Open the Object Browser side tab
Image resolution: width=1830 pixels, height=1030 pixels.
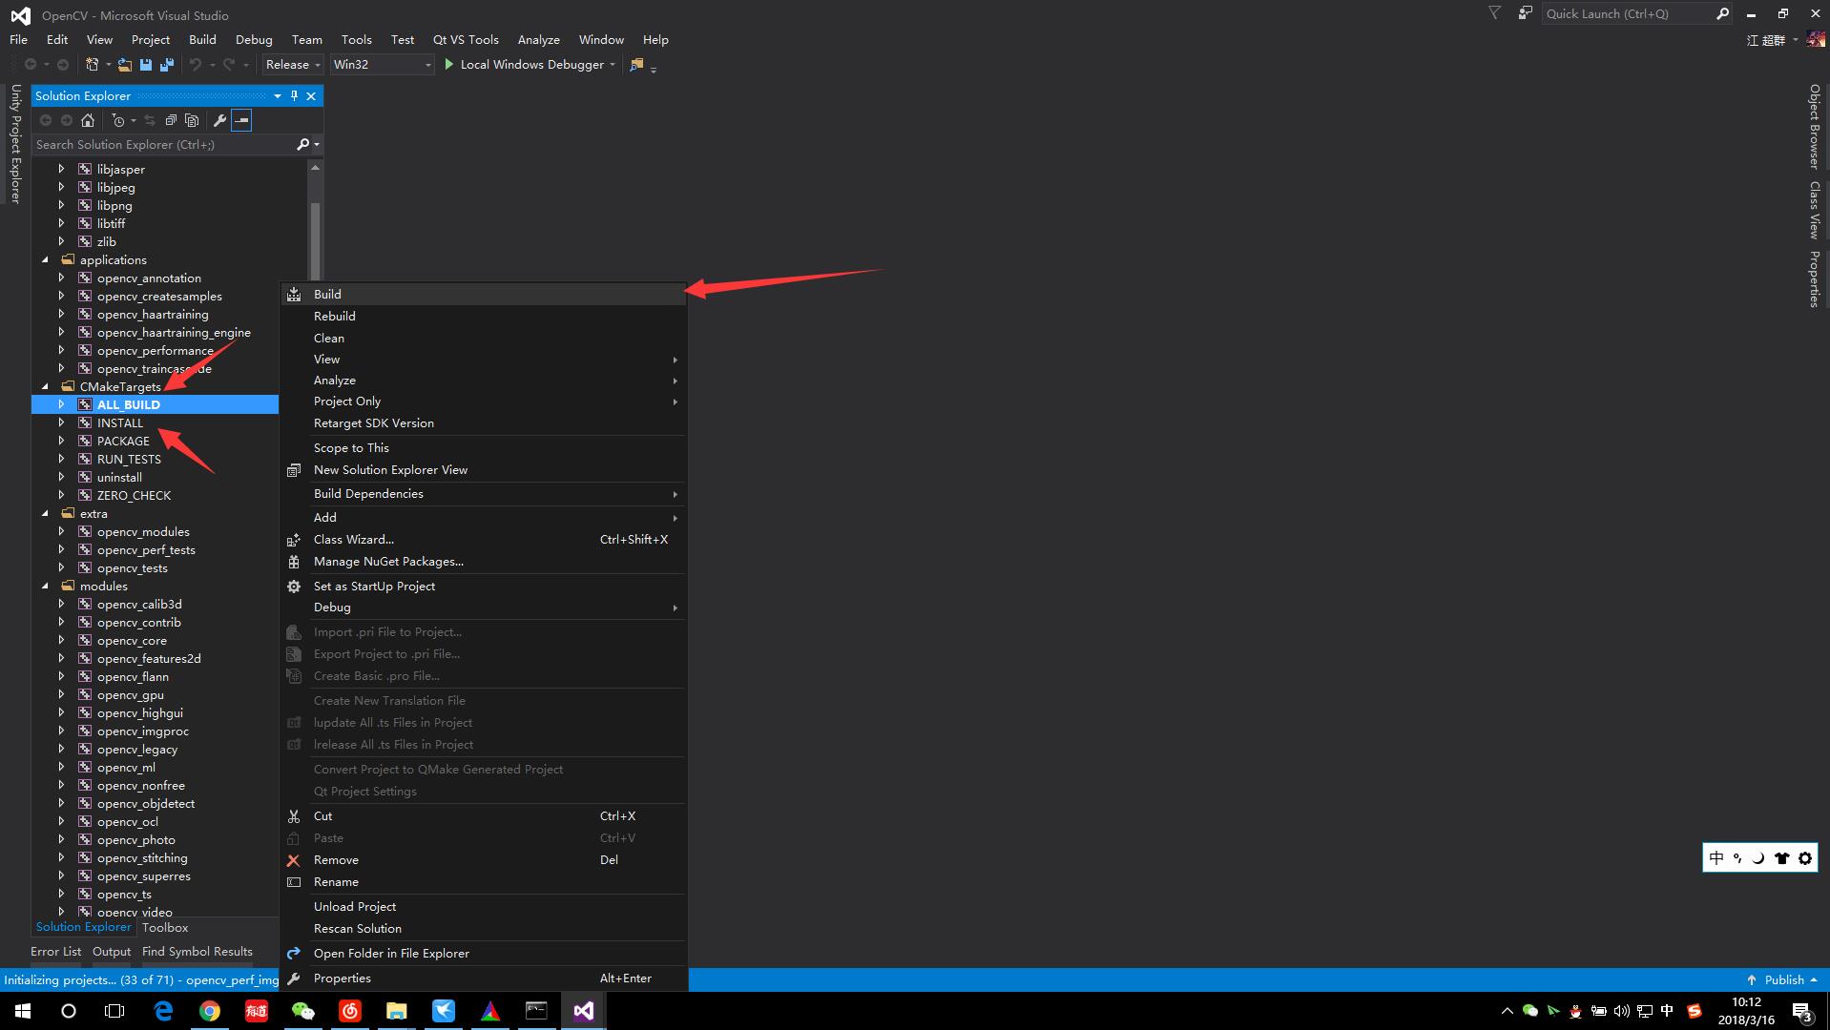[1814, 127]
